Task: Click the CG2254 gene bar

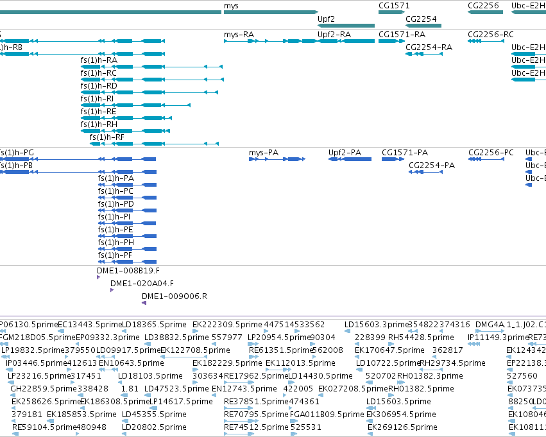Action: click(x=423, y=26)
